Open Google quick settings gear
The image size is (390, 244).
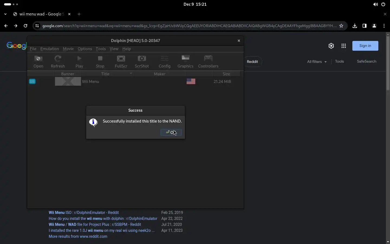pyautogui.click(x=331, y=46)
